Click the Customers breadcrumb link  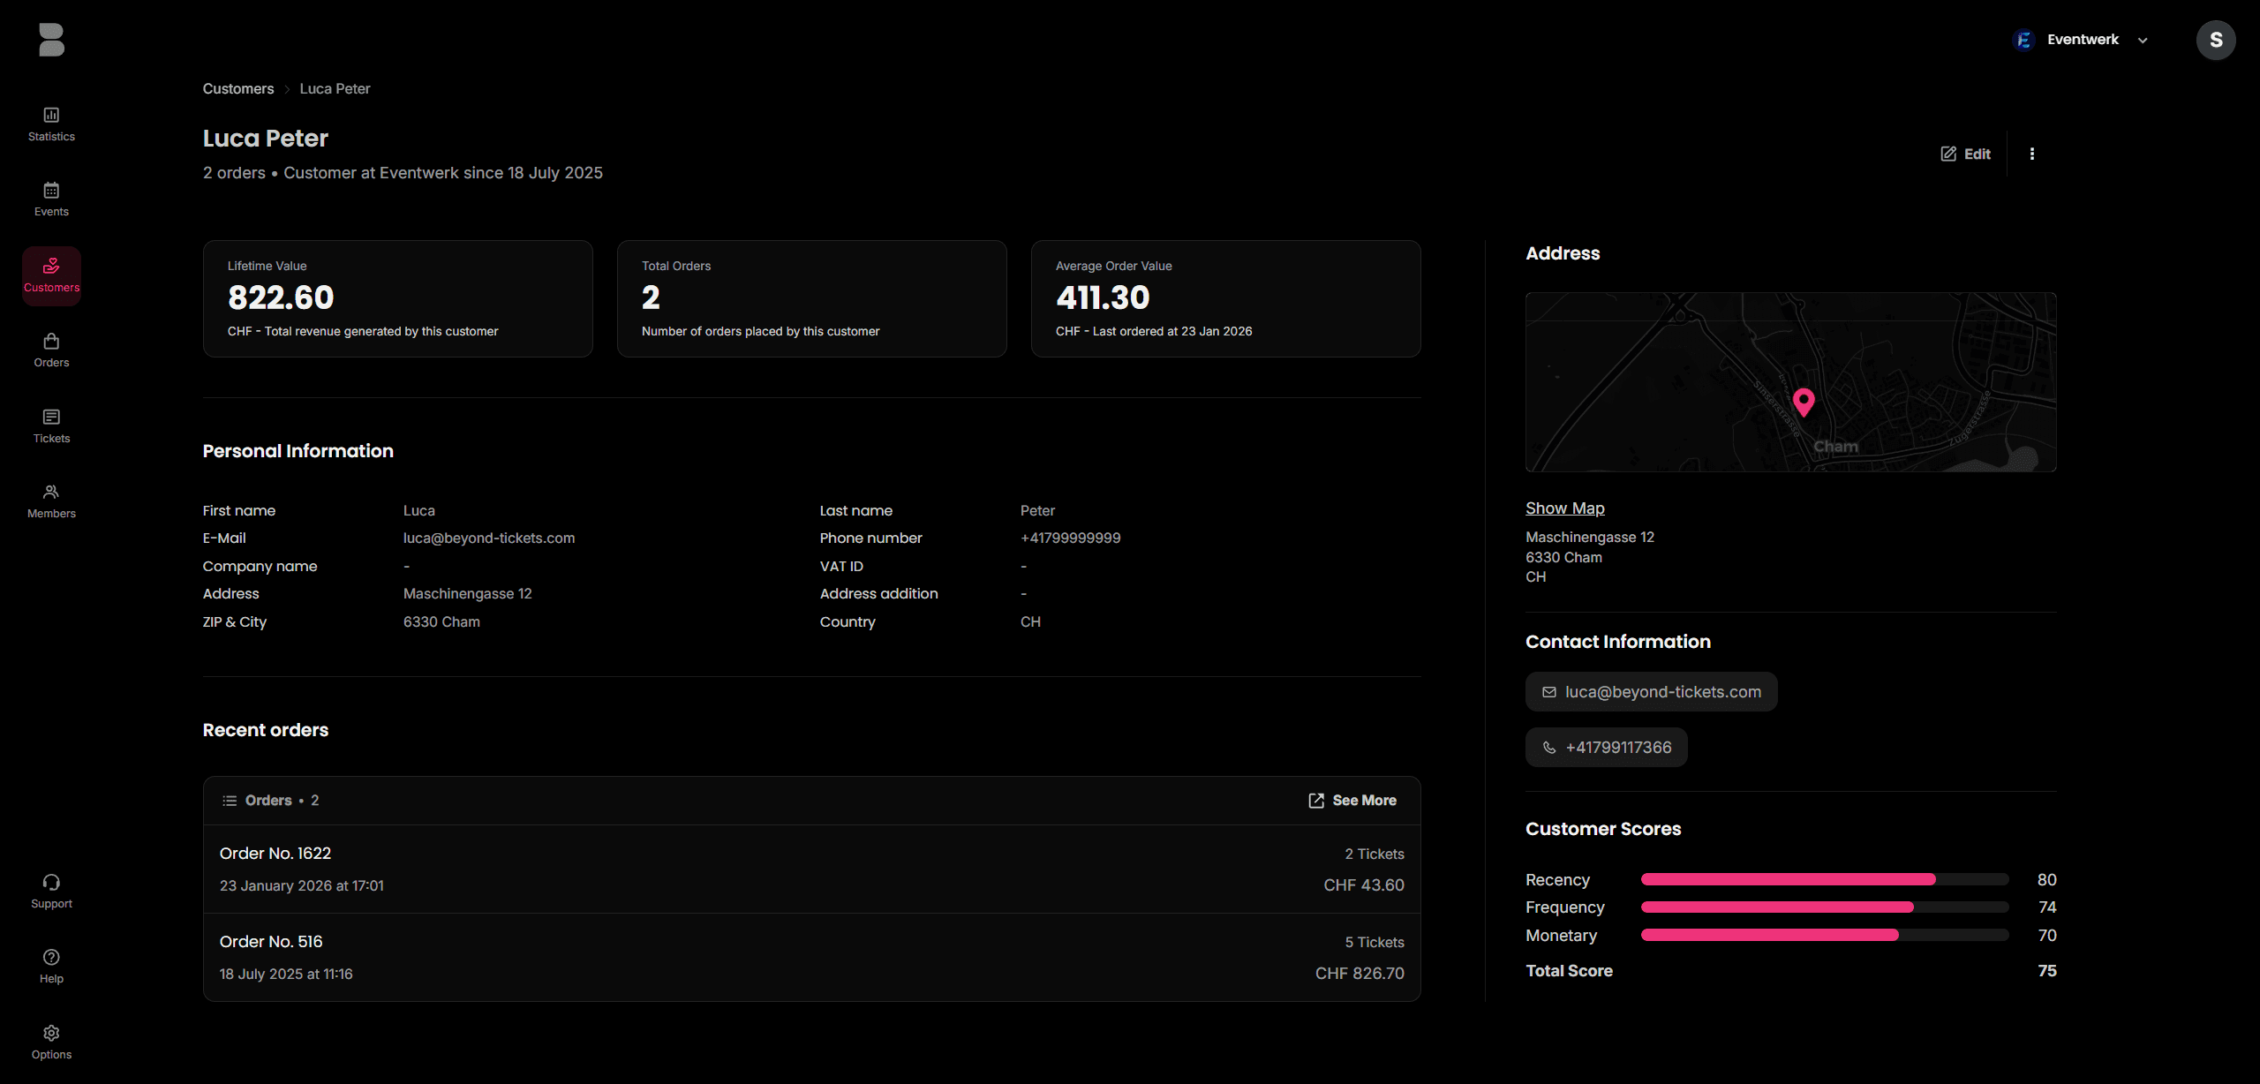(x=238, y=88)
